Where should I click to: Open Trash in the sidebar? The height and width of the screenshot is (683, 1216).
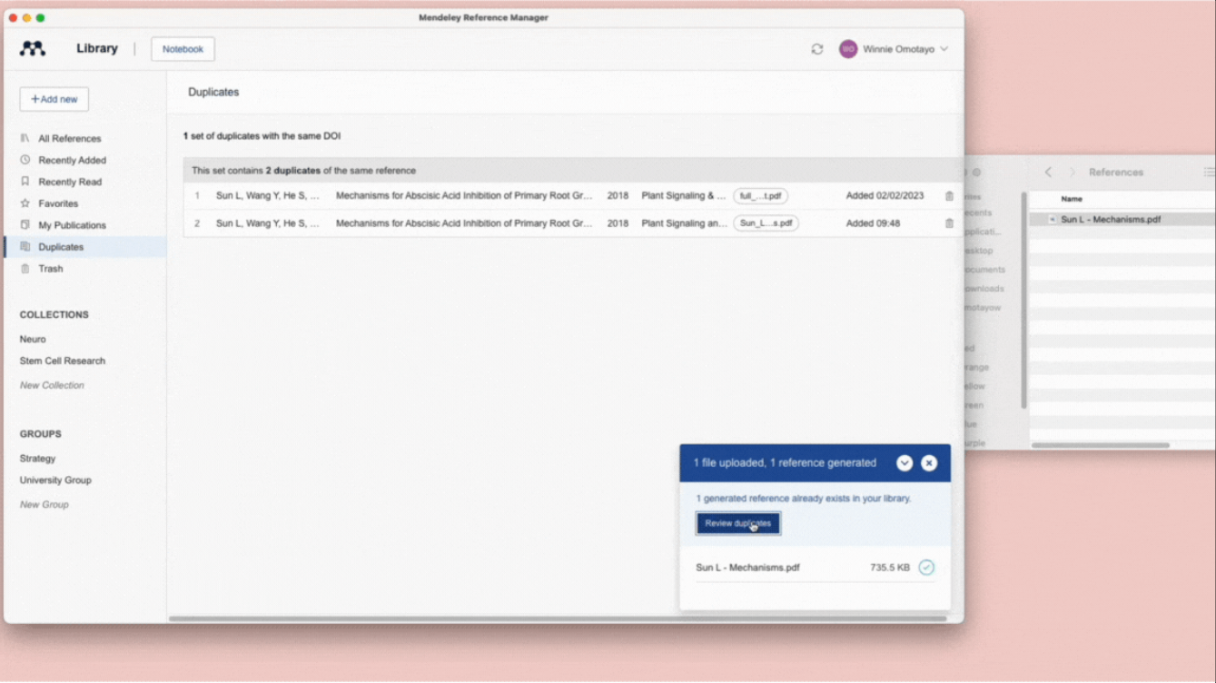[50, 269]
